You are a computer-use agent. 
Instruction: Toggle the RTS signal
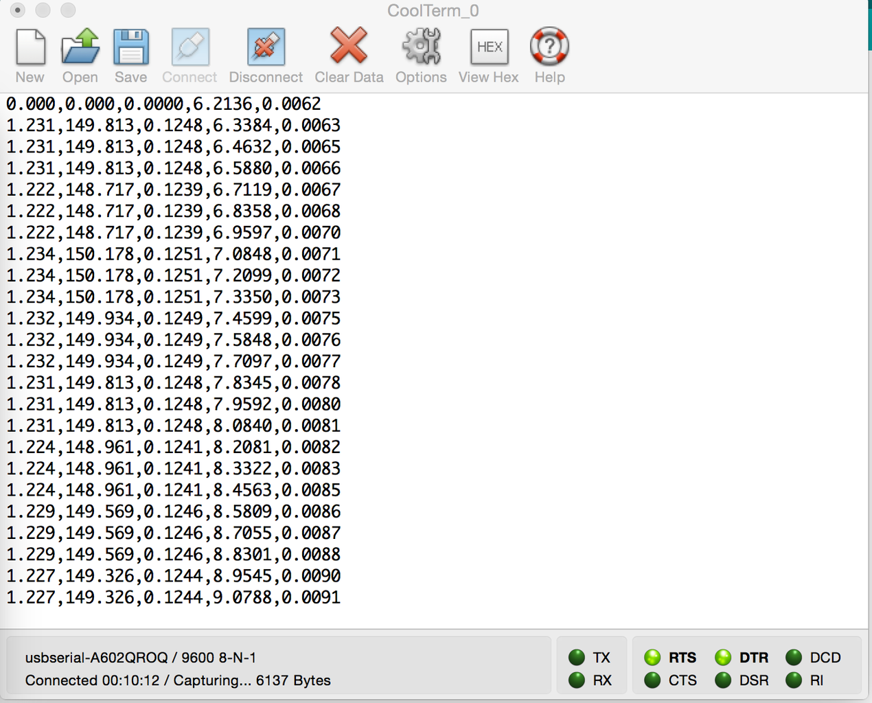tap(653, 657)
